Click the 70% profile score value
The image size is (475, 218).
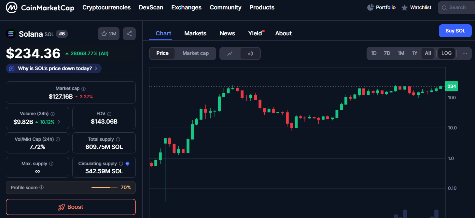(126, 188)
